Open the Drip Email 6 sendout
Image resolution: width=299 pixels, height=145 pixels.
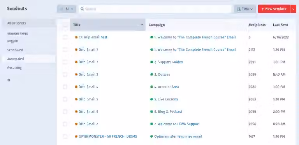click(88, 112)
